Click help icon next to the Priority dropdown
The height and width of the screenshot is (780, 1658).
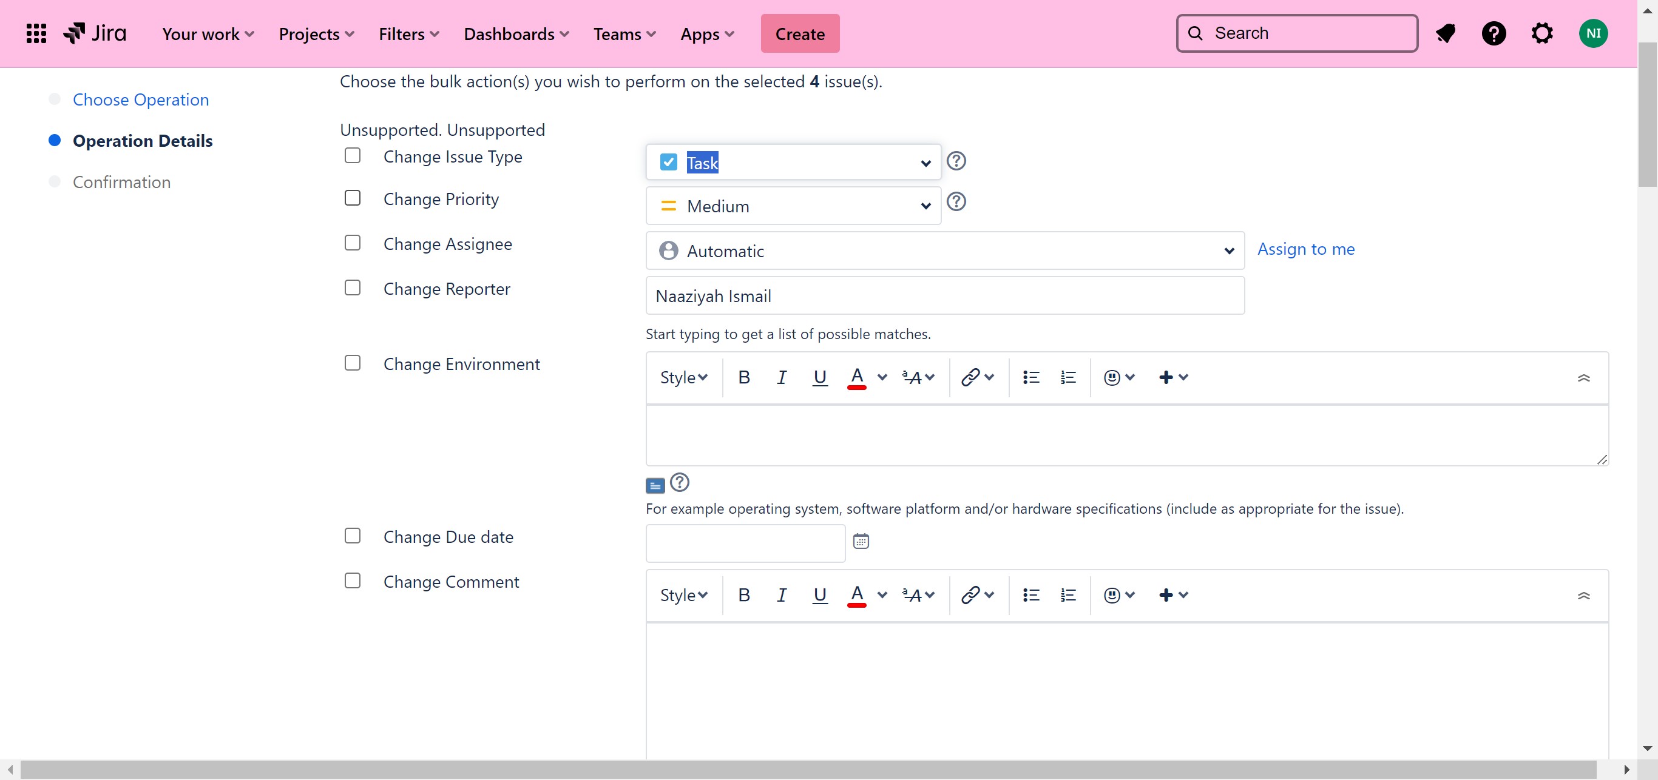click(x=956, y=202)
